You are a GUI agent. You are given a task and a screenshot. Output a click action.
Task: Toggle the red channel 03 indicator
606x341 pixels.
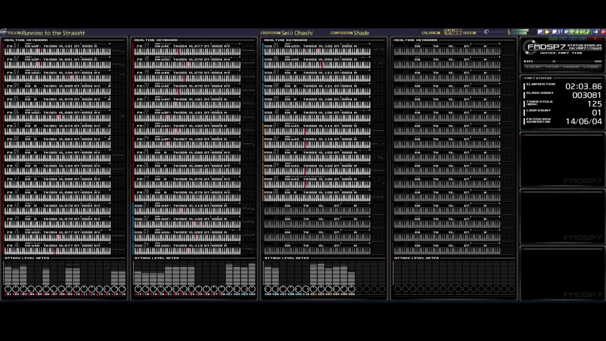coord(23,294)
